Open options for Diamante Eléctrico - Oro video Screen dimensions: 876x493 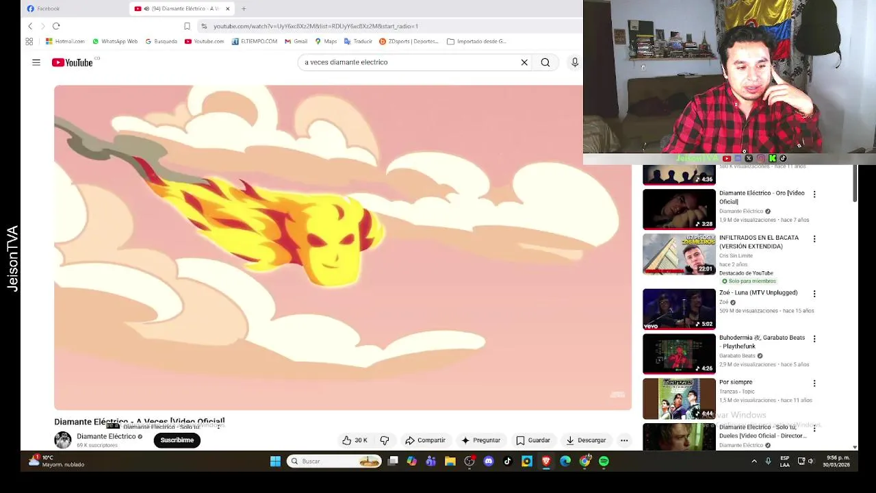[814, 194]
